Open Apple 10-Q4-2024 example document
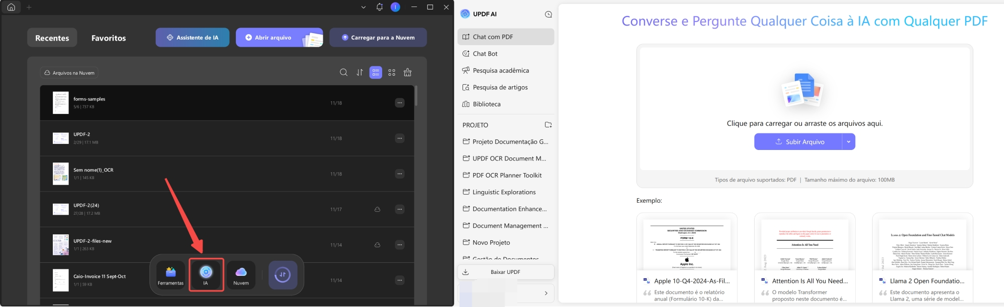Screen dimensions: 1004x307 [x=687, y=258]
